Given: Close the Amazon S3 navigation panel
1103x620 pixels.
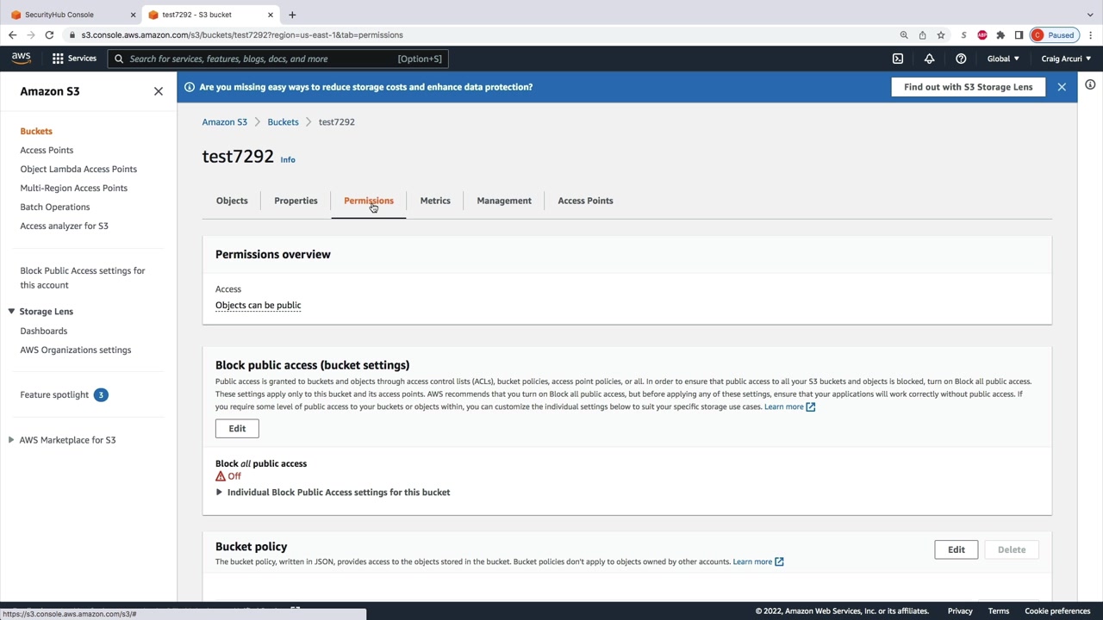Looking at the screenshot, I should coord(159,91).
